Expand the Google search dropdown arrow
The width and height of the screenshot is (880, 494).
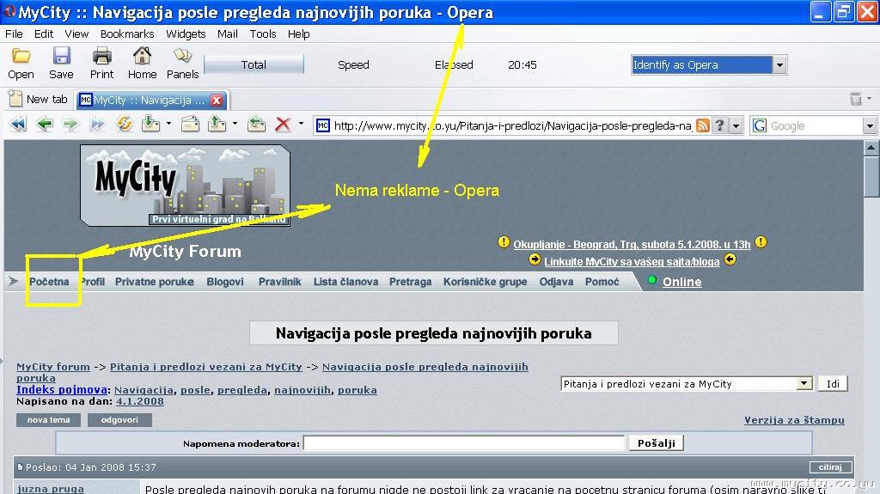pyautogui.click(x=870, y=125)
